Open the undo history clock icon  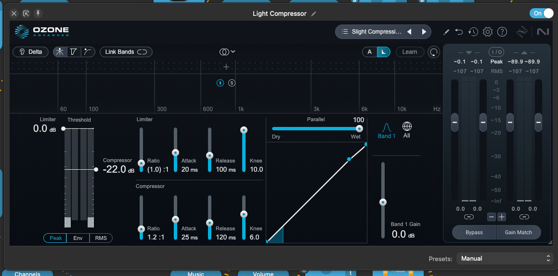pyautogui.click(x=473, y=32)
